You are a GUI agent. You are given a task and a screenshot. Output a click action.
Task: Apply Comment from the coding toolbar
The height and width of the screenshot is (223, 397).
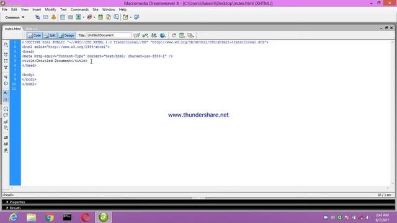tap(6, 109)
